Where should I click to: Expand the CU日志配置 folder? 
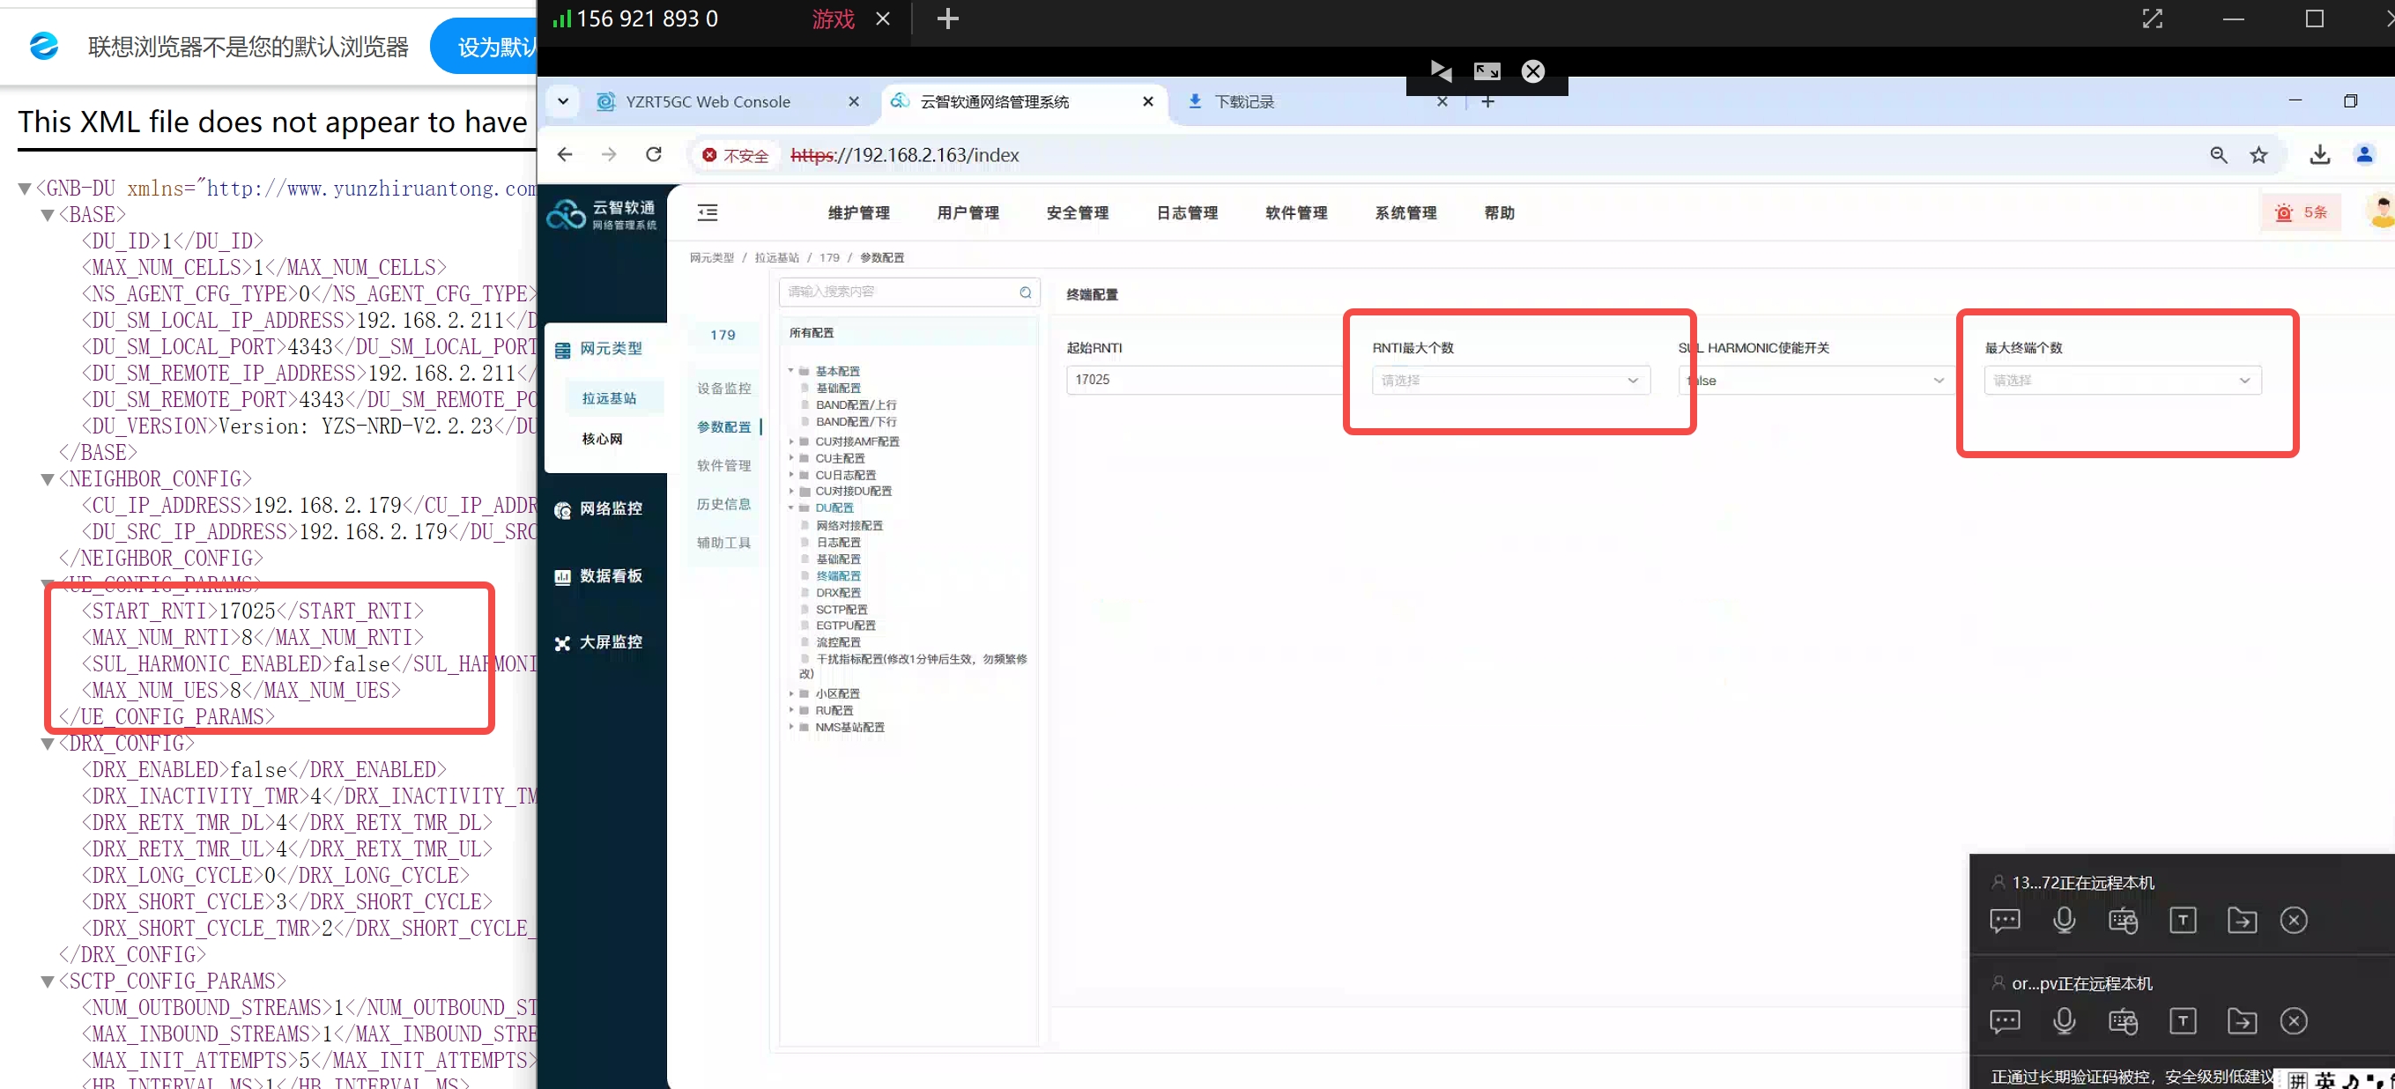point(791,475)
